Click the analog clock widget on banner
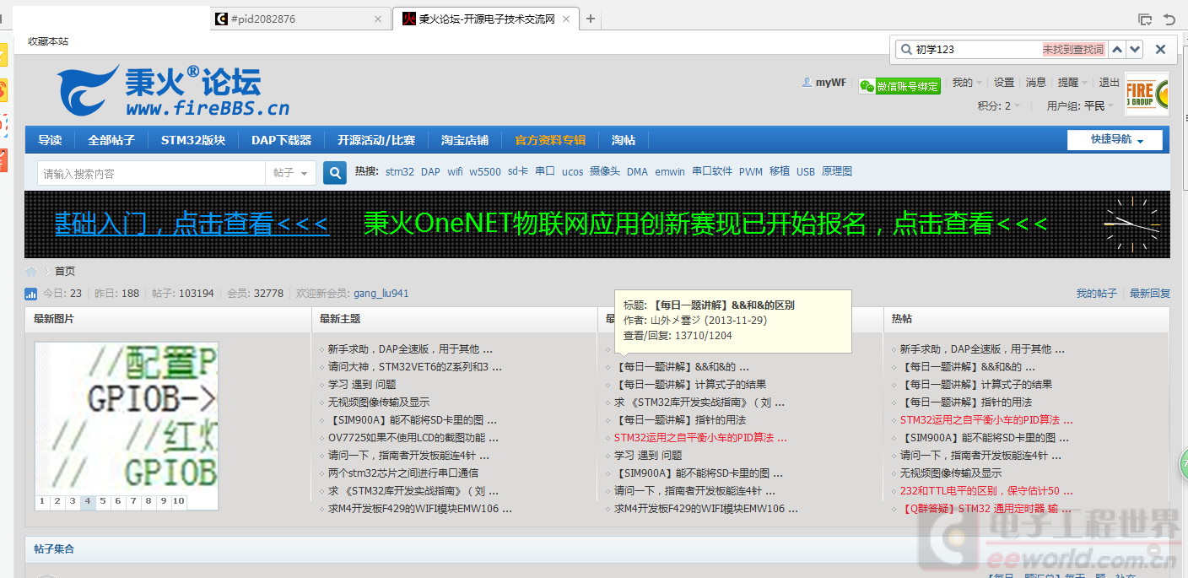Screen dimensions: 1188x578 click(1131, 224)
